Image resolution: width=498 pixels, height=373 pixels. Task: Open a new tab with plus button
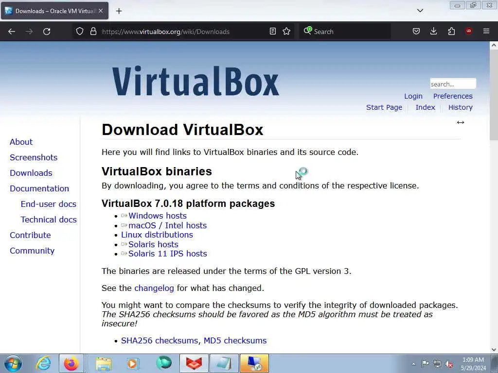(119, 11)
